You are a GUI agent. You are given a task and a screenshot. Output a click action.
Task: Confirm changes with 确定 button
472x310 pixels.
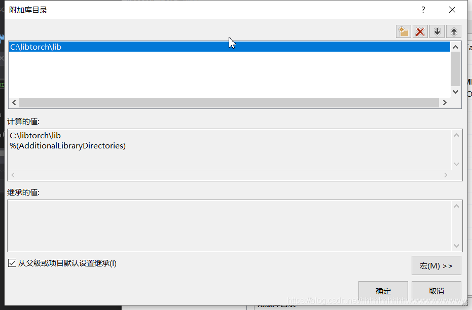[x=383, y=291]
